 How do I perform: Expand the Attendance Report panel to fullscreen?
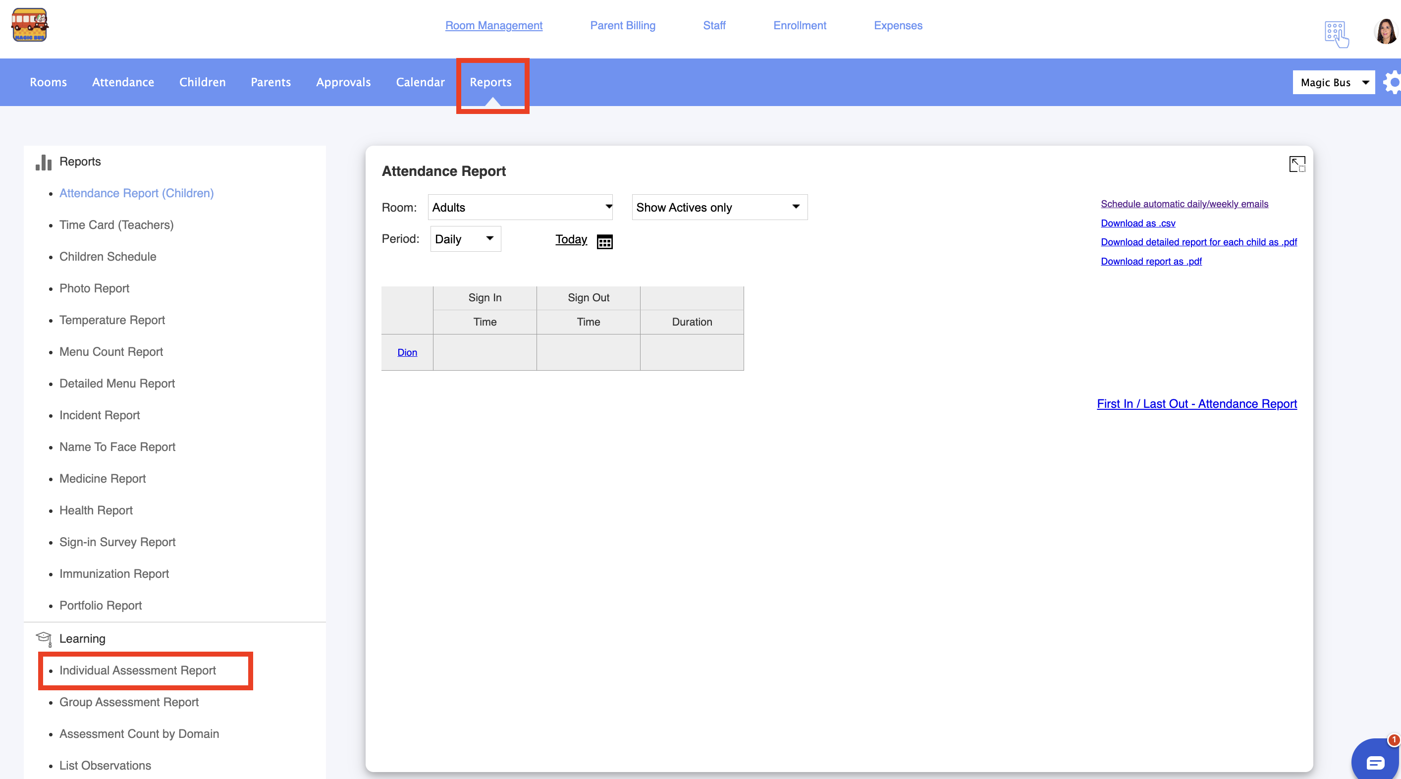coord(1296,164)
